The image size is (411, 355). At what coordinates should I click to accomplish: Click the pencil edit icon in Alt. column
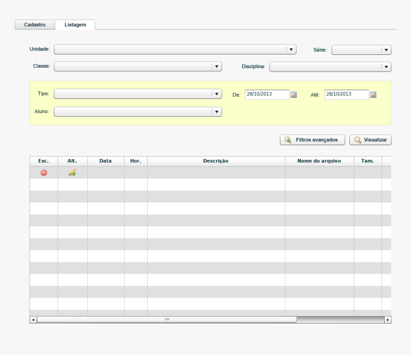point(73,173)
